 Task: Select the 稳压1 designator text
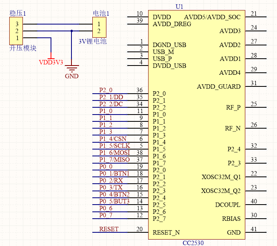point(18,13)
